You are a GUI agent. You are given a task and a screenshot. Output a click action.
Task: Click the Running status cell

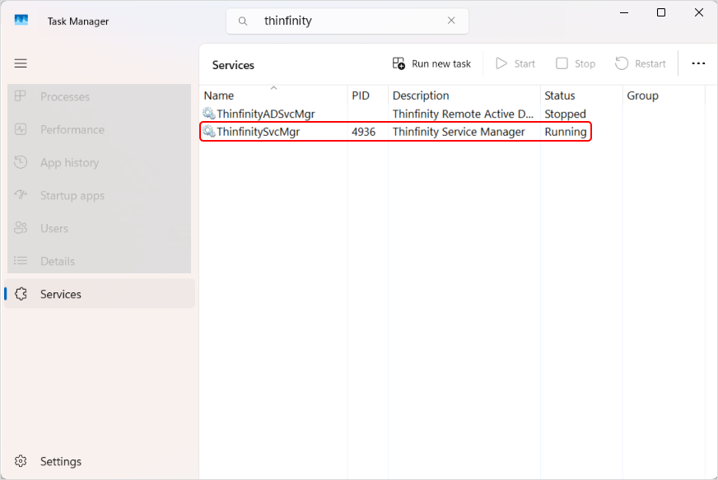566,132
